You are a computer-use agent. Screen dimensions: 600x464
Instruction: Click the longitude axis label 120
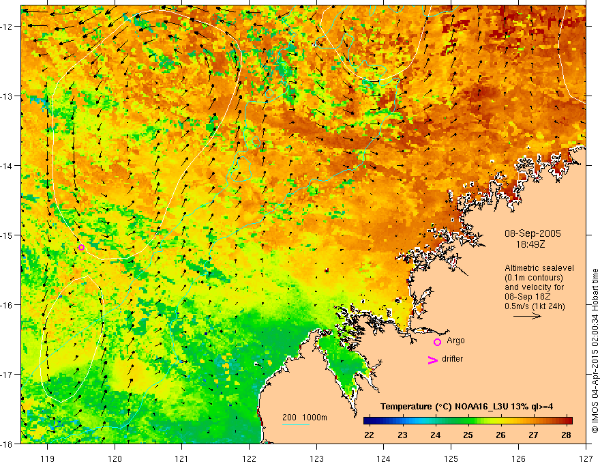pos(115,459)
